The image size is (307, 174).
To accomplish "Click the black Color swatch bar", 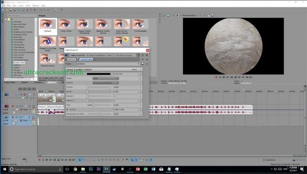I will tap(98, 74).
